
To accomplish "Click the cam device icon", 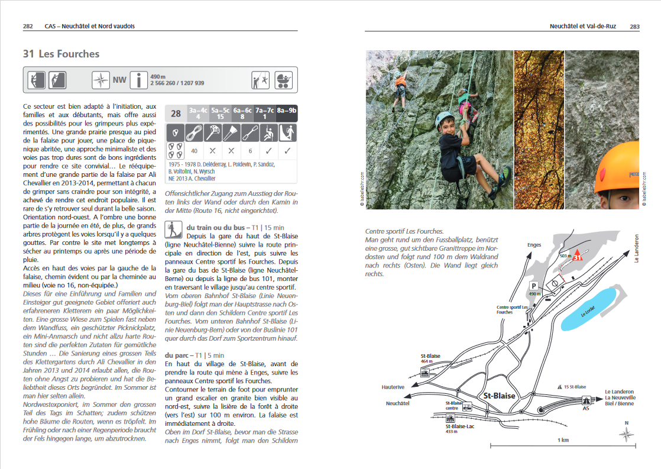I will 212,133.
